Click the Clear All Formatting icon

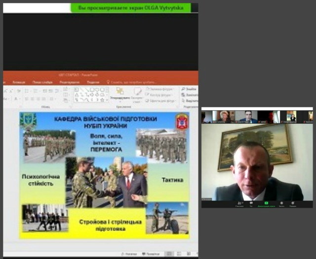click(x=19, y=91)
